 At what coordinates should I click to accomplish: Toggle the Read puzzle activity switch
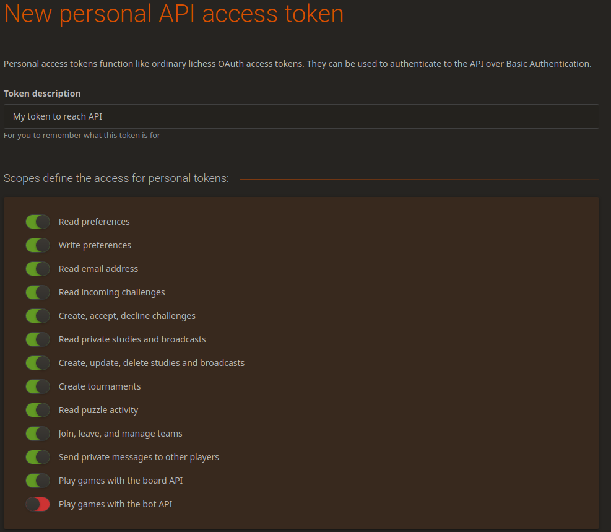coord(38,410)
